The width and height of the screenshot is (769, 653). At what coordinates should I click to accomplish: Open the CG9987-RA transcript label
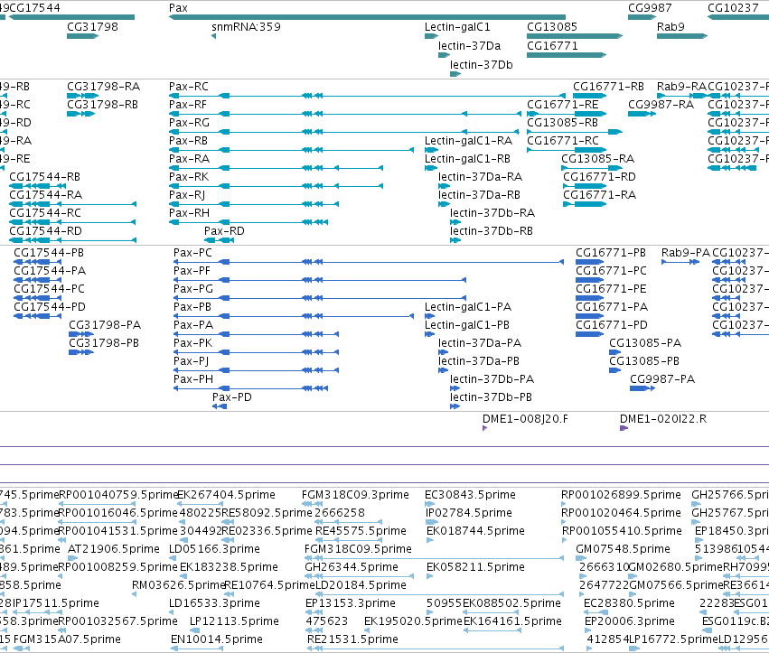(x=661, y=105)
